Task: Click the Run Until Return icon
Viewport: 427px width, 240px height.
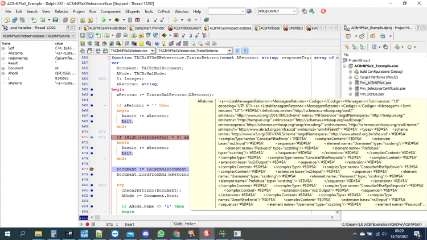Action: tap(162, 20)
